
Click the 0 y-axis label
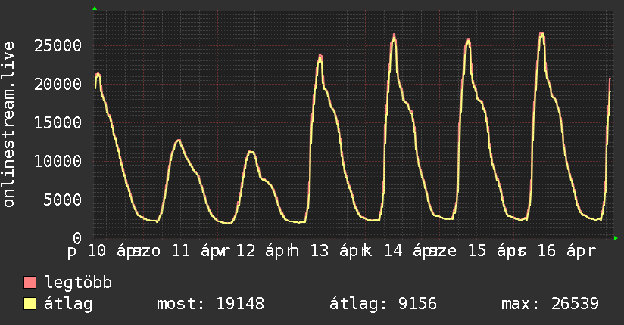77,238
